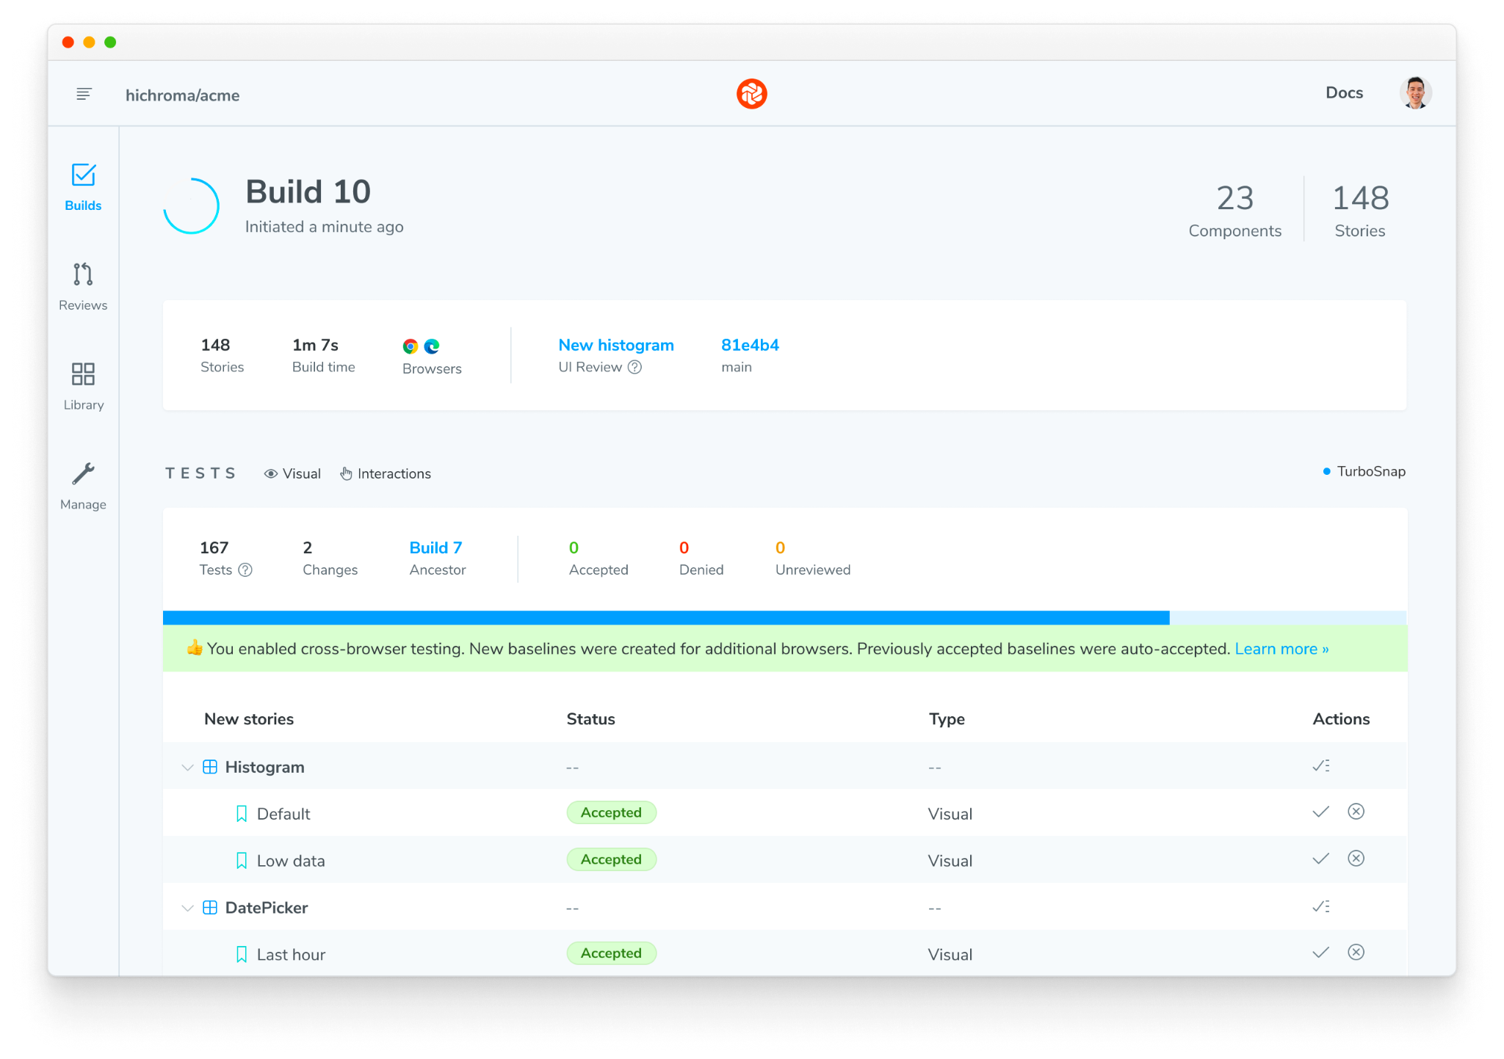Open the Manage settings section

coord(83,487)
